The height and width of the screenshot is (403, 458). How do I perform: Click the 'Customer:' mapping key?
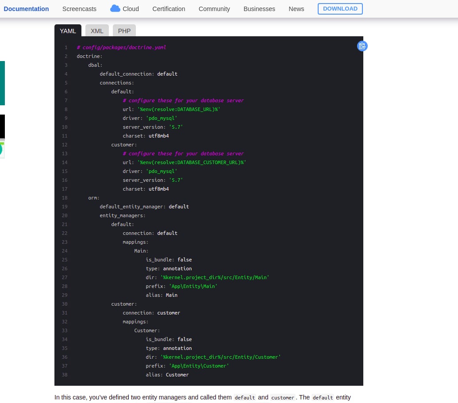coord(147,330)
